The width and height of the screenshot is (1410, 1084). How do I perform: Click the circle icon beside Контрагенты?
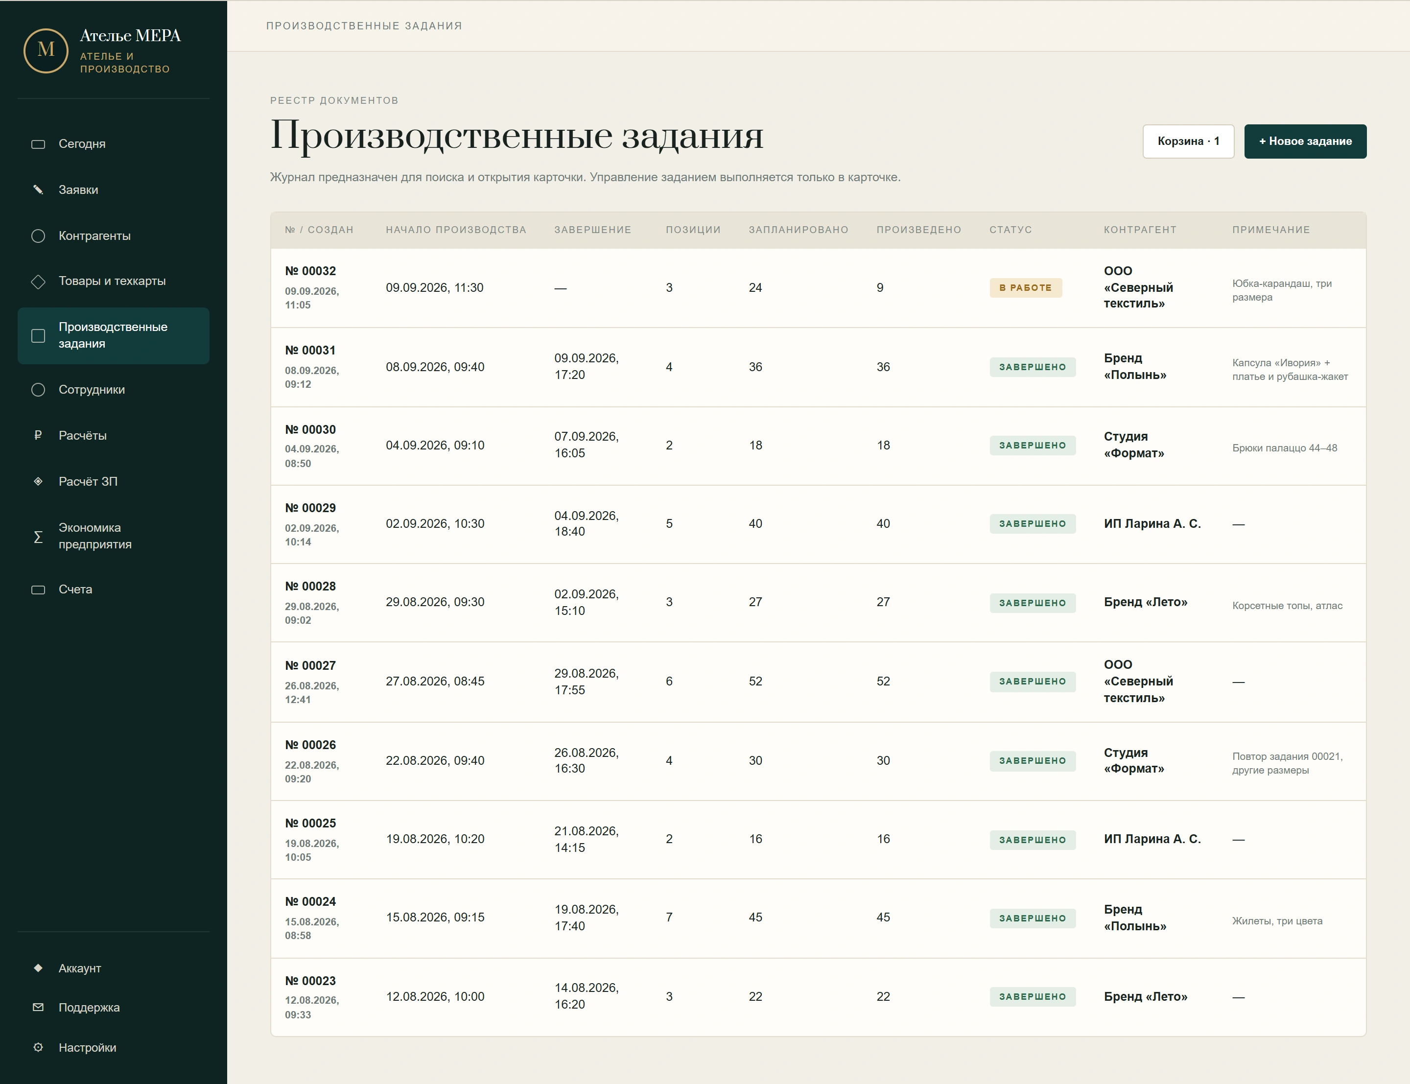pos(38,236)
